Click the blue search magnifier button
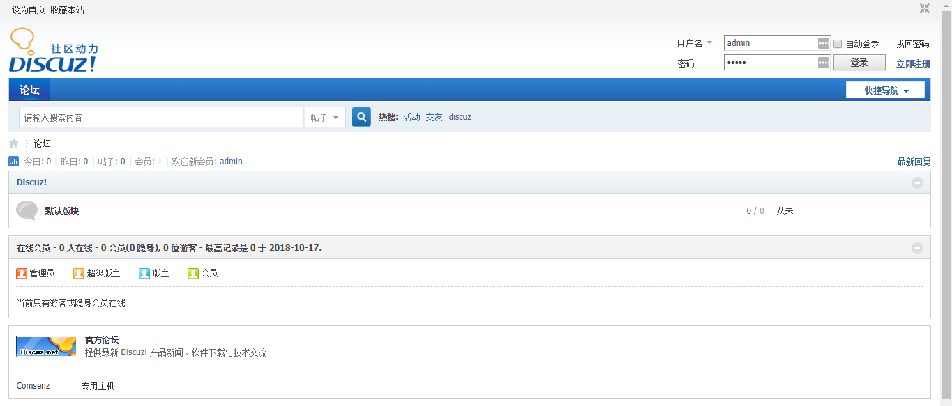 pyautogui.click(x=361, y=117)
